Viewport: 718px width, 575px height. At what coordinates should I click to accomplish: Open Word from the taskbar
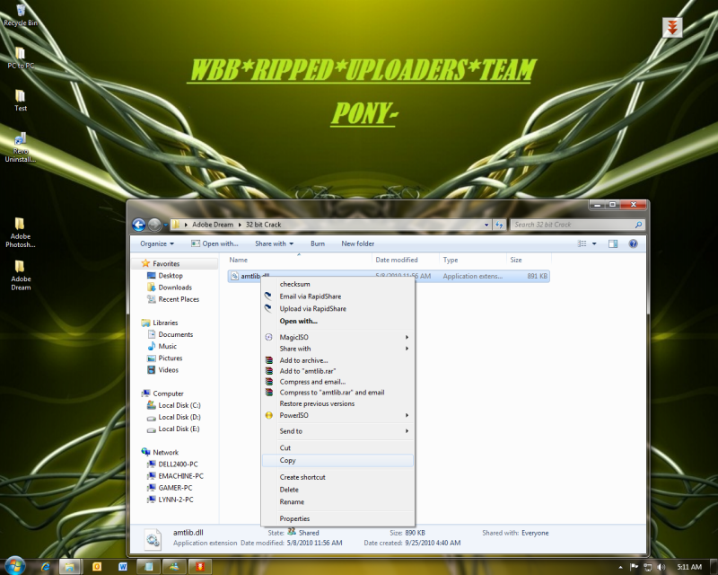123,567
